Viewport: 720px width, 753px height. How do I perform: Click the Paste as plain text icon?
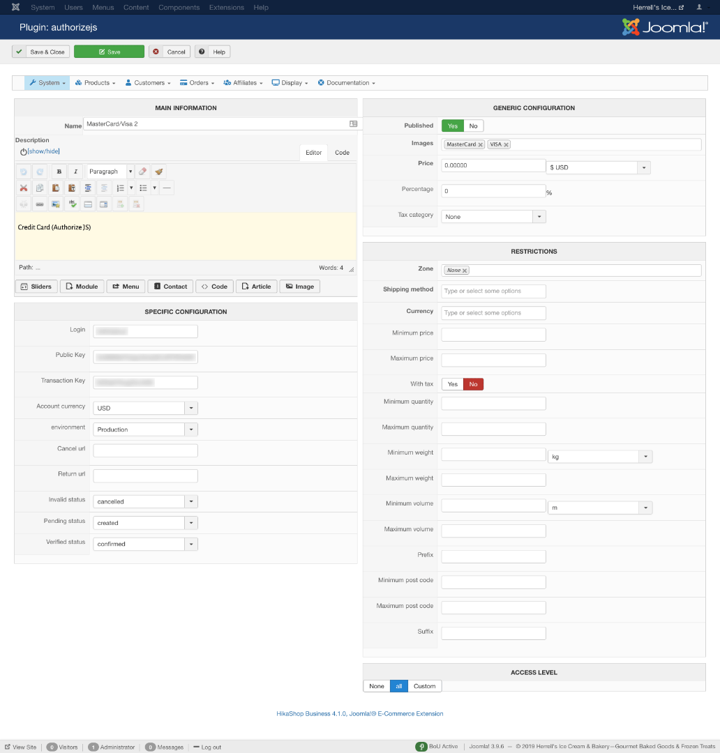point(72,188)
